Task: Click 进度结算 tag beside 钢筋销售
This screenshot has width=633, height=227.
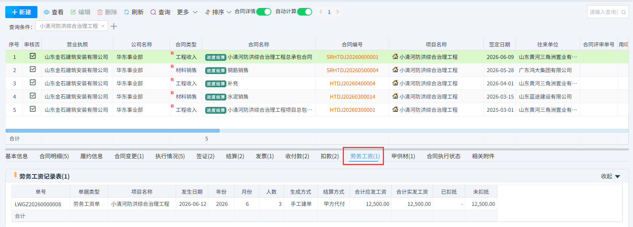Action: pyautogui.click(x=216, y=71)
